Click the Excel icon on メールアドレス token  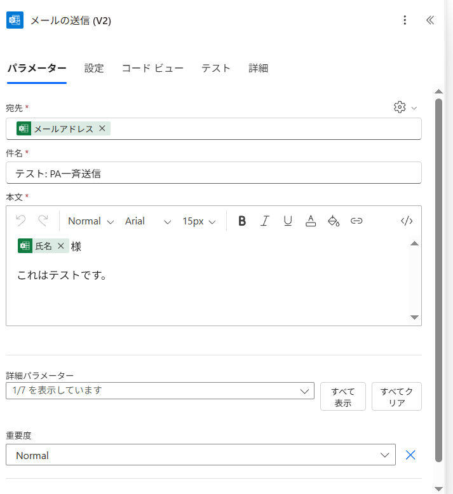click(x=24, y=128)
